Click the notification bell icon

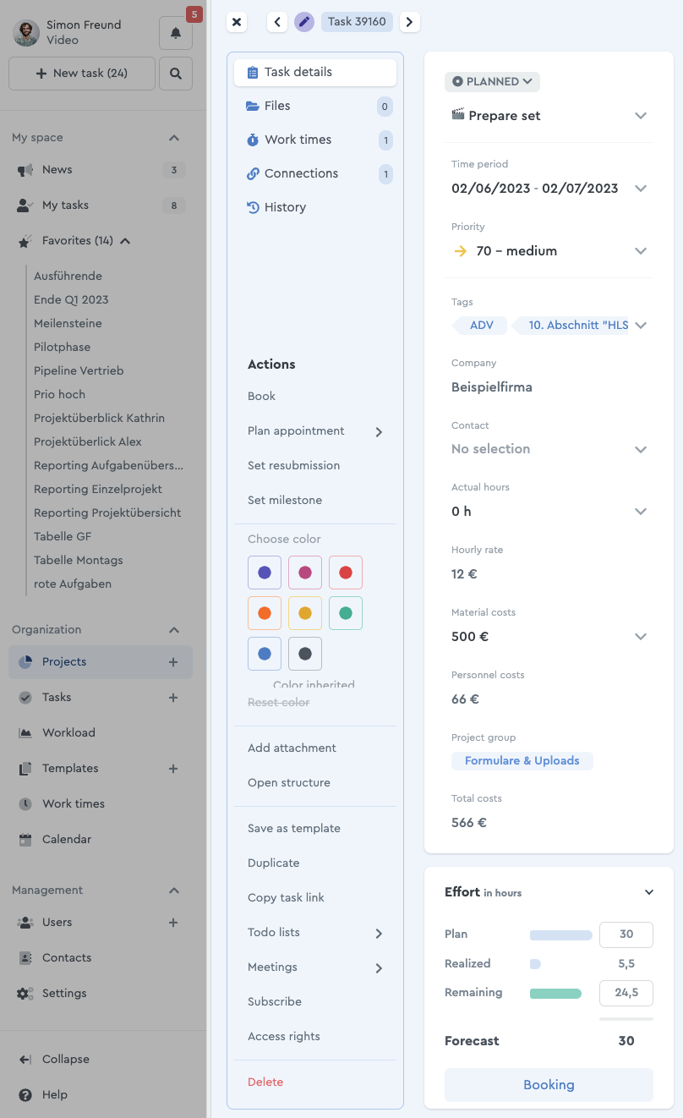176,33
